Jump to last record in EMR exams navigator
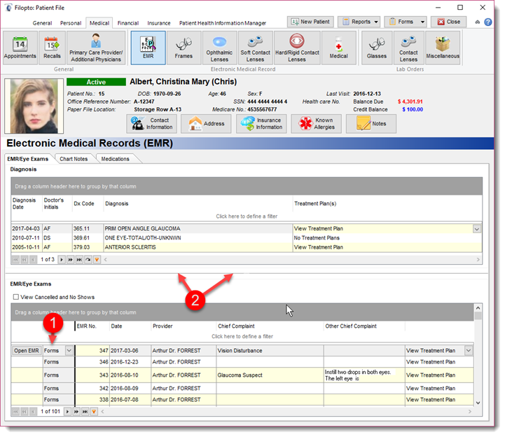The height and width of the screenshot is (437, 505). tap(85, 412)
